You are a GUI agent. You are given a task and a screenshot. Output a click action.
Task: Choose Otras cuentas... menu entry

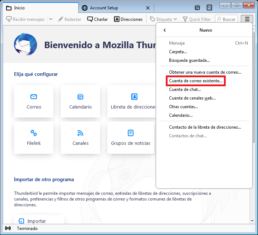(204, 107)
